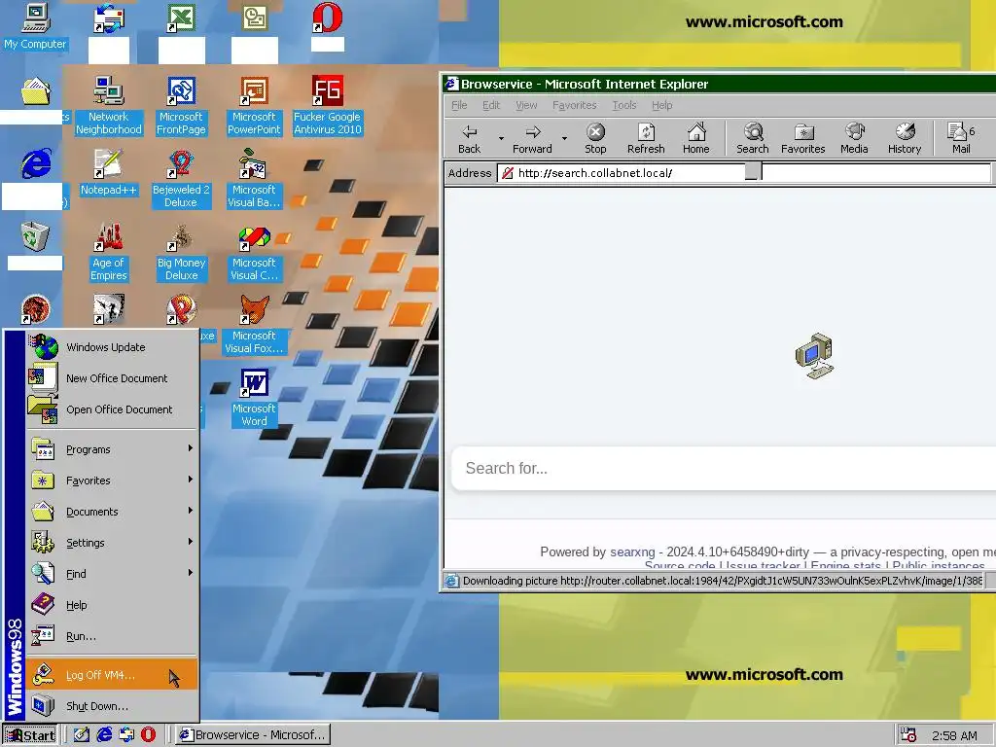Open the Mail toolbar button
Image resolution: width=996 pixels, height=747 pixels.
click(x=961, y=138)
